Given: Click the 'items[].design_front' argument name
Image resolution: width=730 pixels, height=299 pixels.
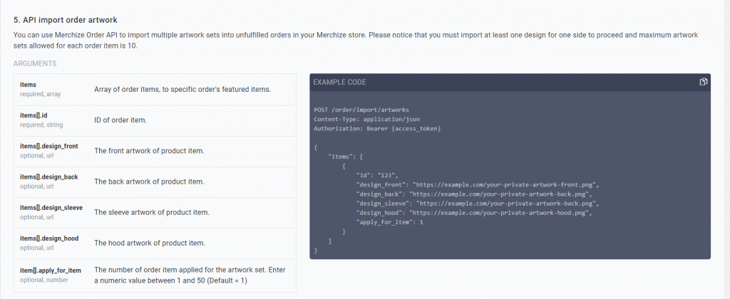Looking at the screenshot, I should 49,146.
